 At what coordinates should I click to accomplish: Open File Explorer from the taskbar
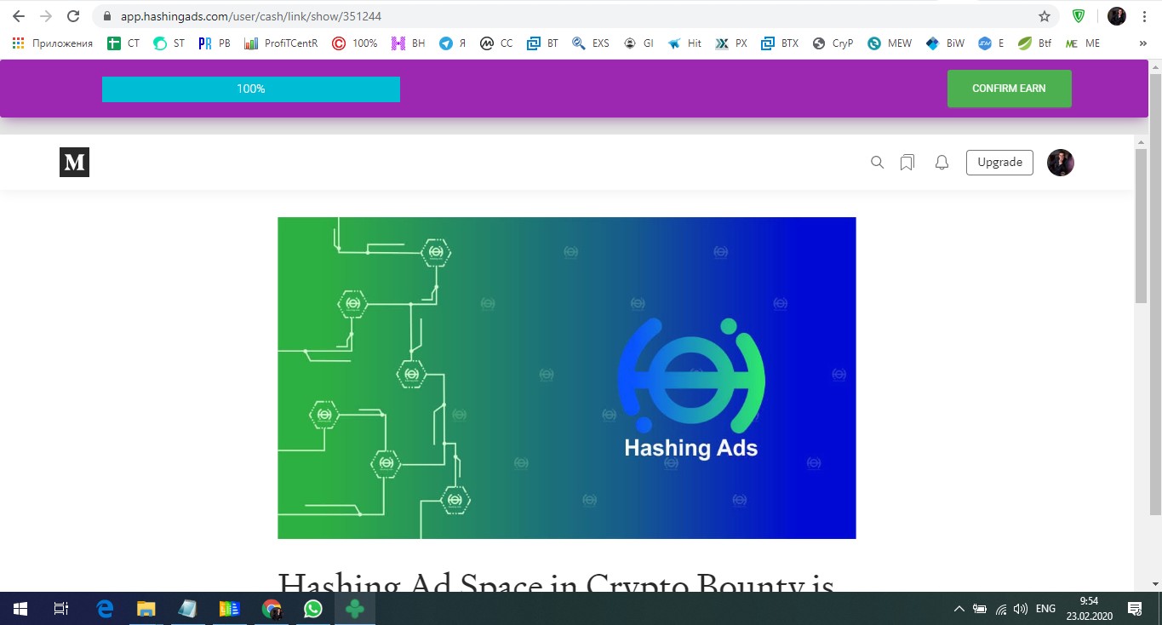click(146, 609)
